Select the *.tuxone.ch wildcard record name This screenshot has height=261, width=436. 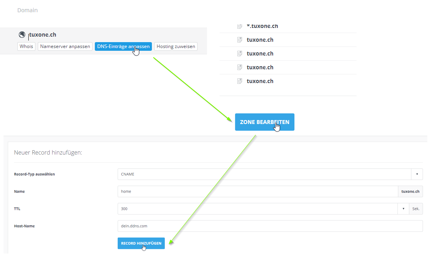click(x=262, y=26)
